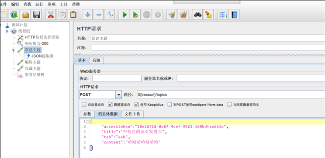Viewport: 325px width, 158px height.
Task: Clear results with the single broom icon
Action: tap(172, 14)
